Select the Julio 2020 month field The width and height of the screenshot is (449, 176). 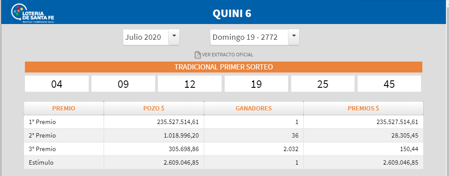(146, 37)
